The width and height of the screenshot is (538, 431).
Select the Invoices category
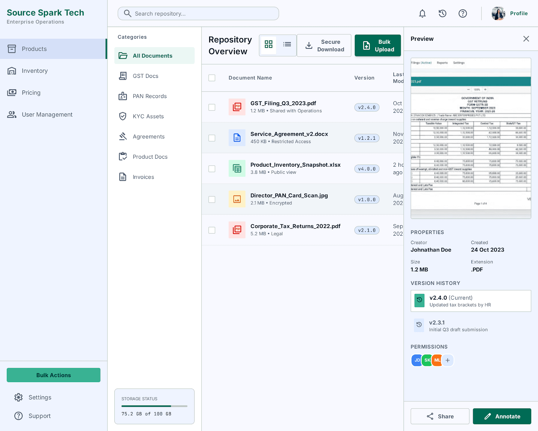[154, 177]
